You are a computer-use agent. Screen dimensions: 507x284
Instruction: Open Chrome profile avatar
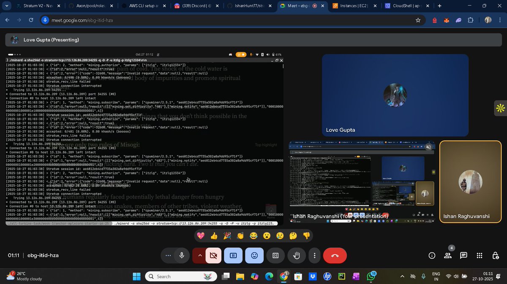click(x=488, y=20)
